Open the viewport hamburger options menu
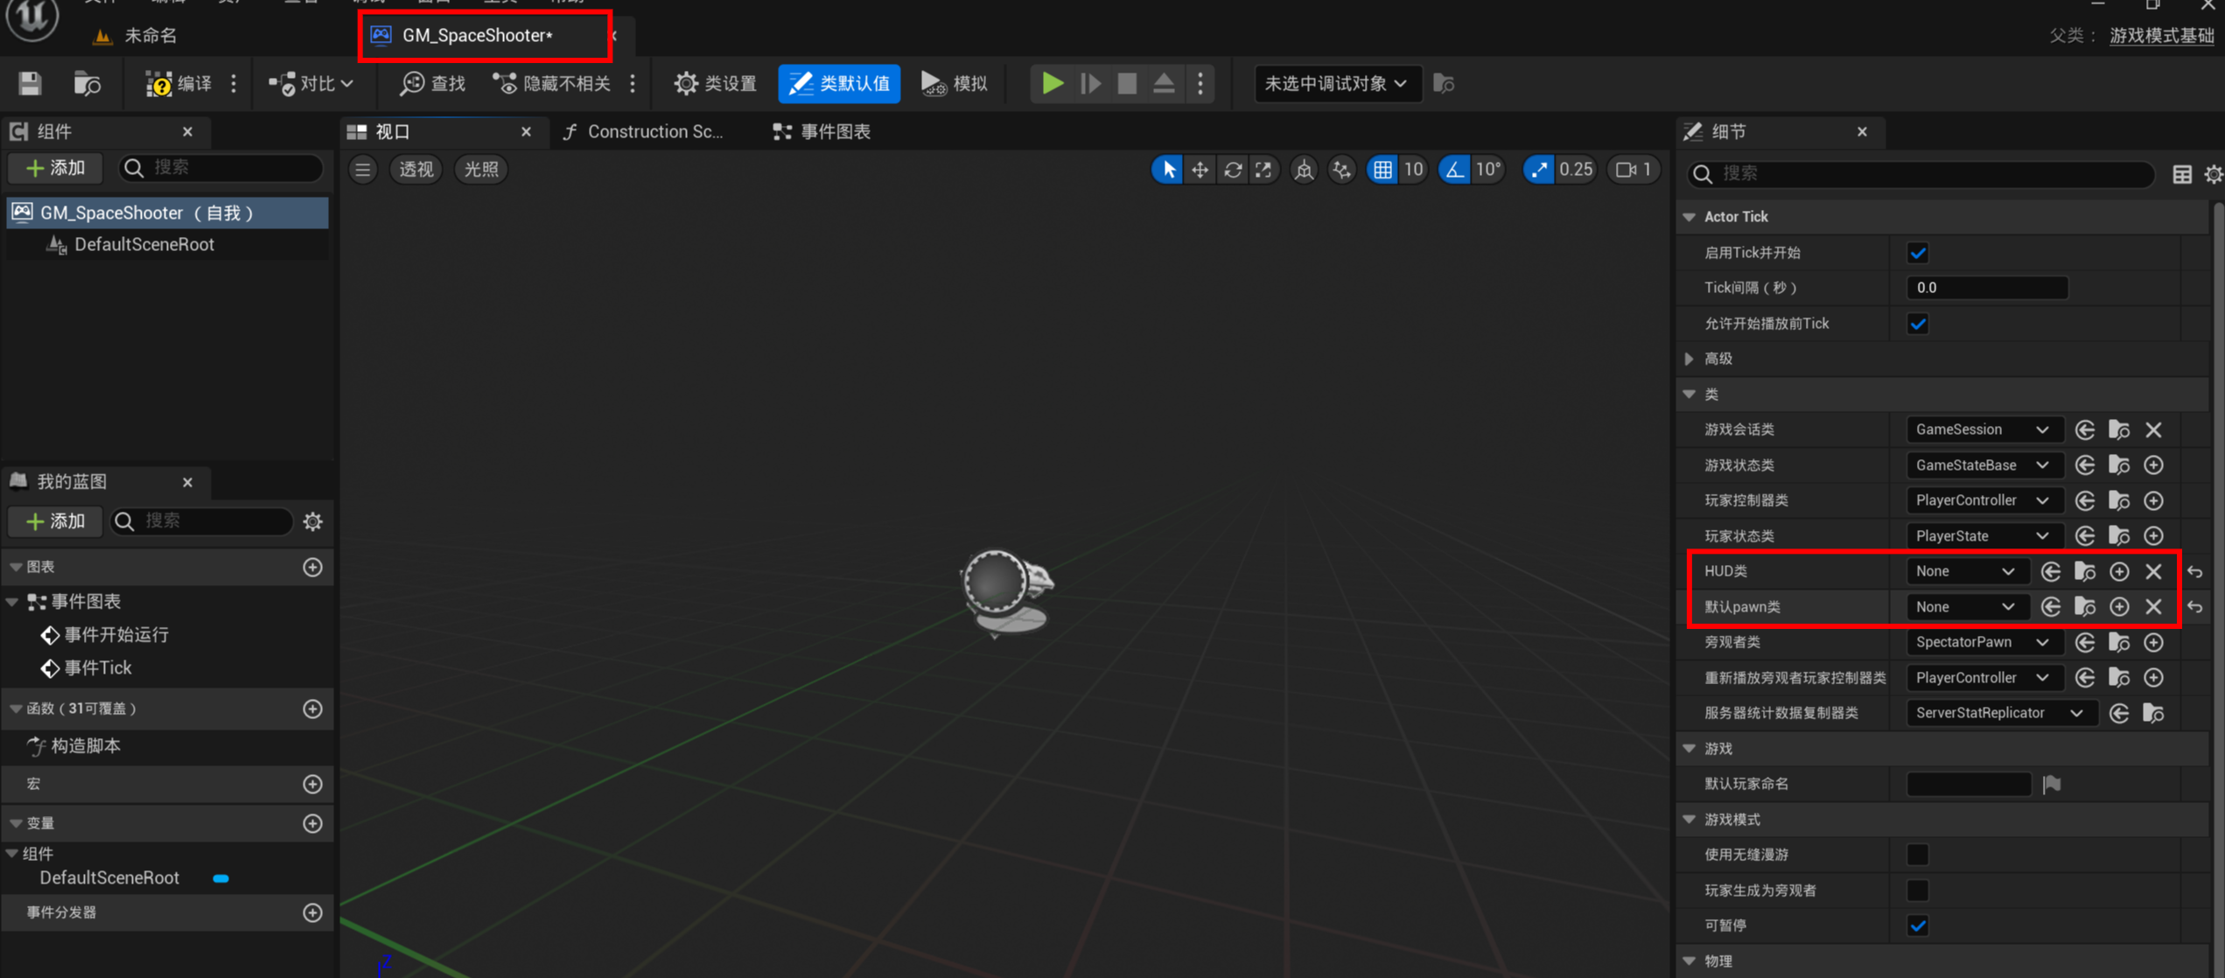The width and height of the screenshot is (2225, 978). click(363, 170)
